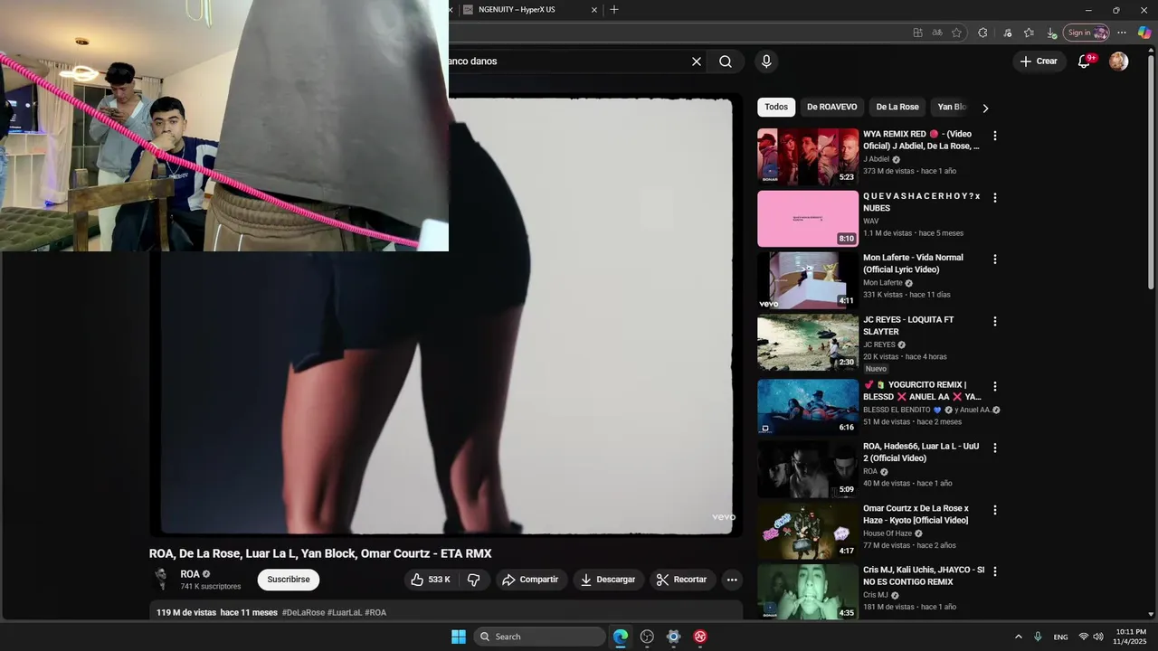Clear the YouTube search box text
Screen dimensions: 1158x651
pyautogui.click(x=697, y=61)
